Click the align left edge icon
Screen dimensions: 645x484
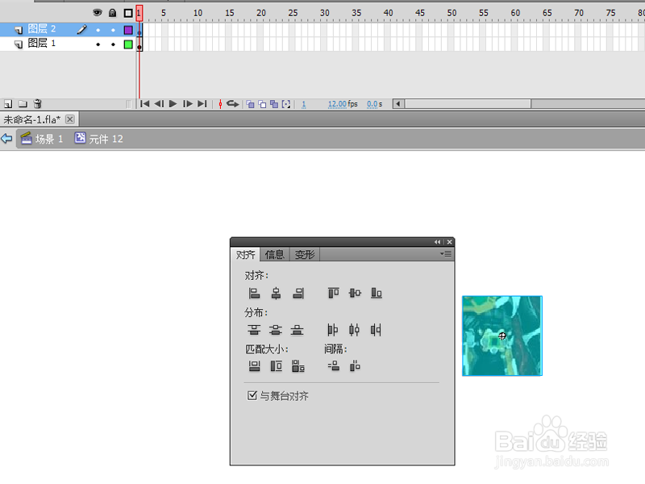point(254,293)
